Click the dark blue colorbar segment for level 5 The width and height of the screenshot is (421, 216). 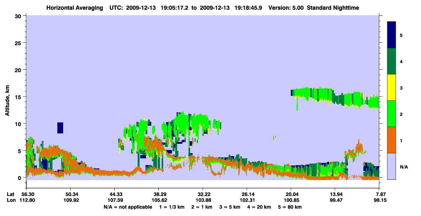[392, 35]
